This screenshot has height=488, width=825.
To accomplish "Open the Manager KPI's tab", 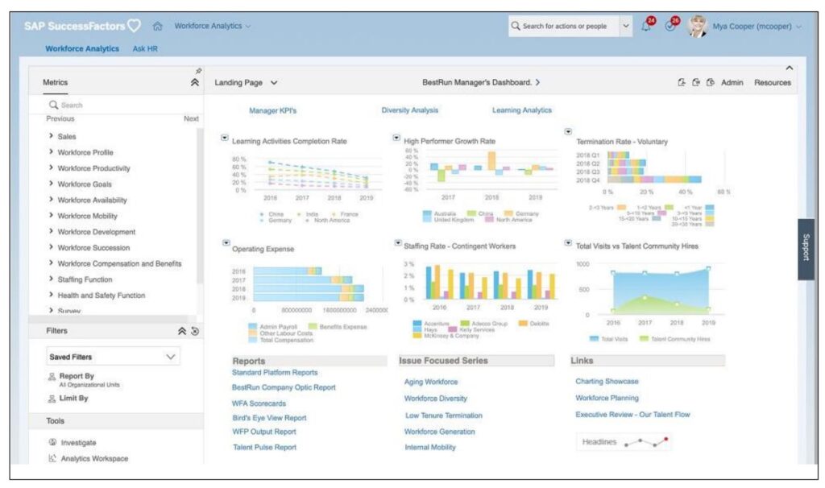I will (x=272, y=110).
